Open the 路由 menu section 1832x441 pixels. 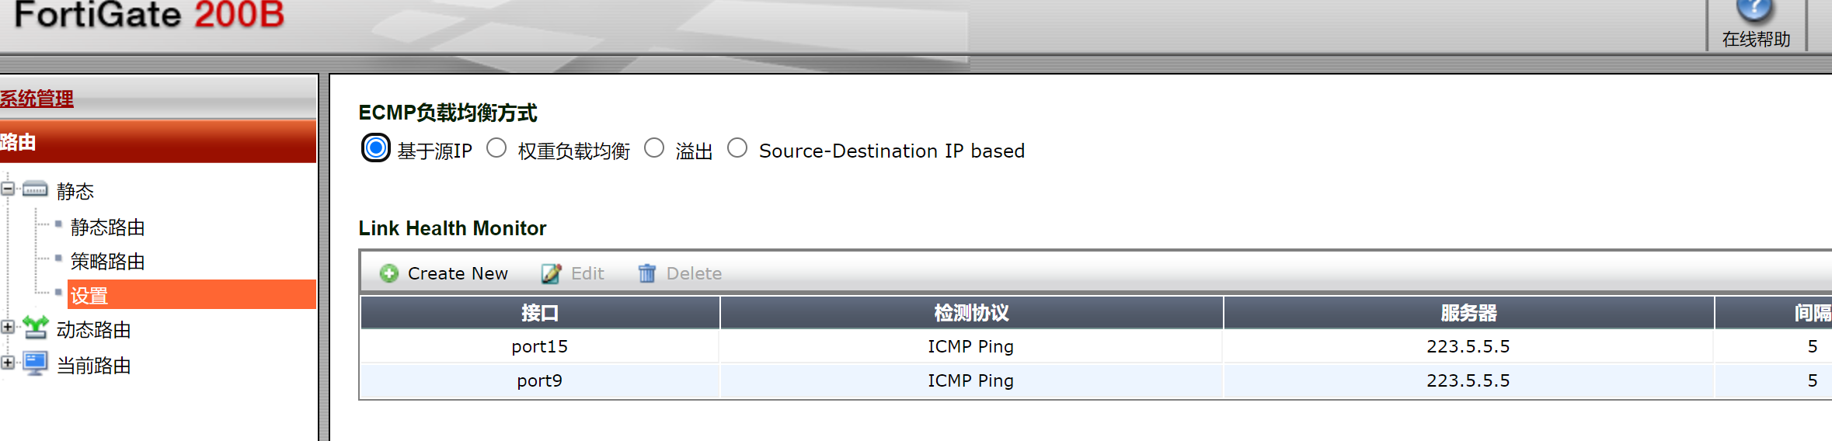pos(19,142)
